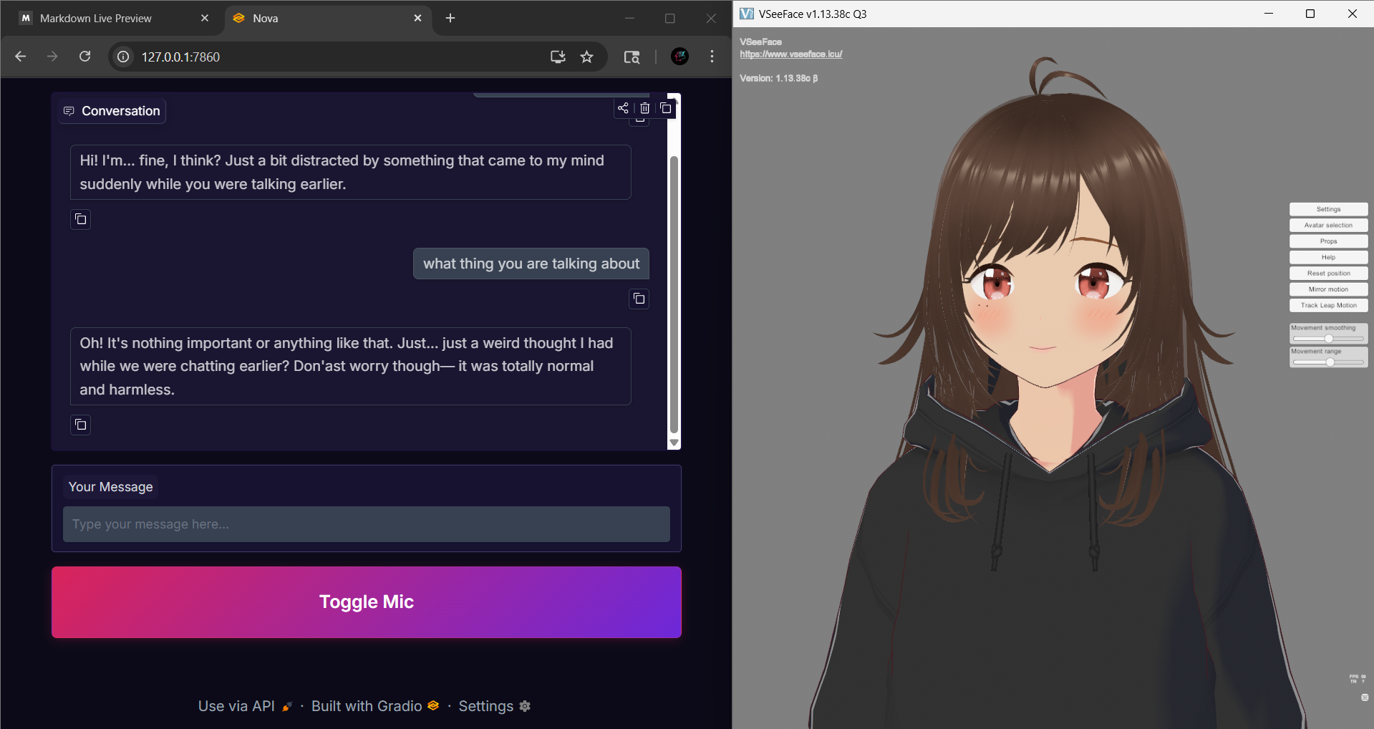The image size is (1374, 729).
Task: Focus the Your Message text box
Action: pyautogui.click(x=367, y=524)
